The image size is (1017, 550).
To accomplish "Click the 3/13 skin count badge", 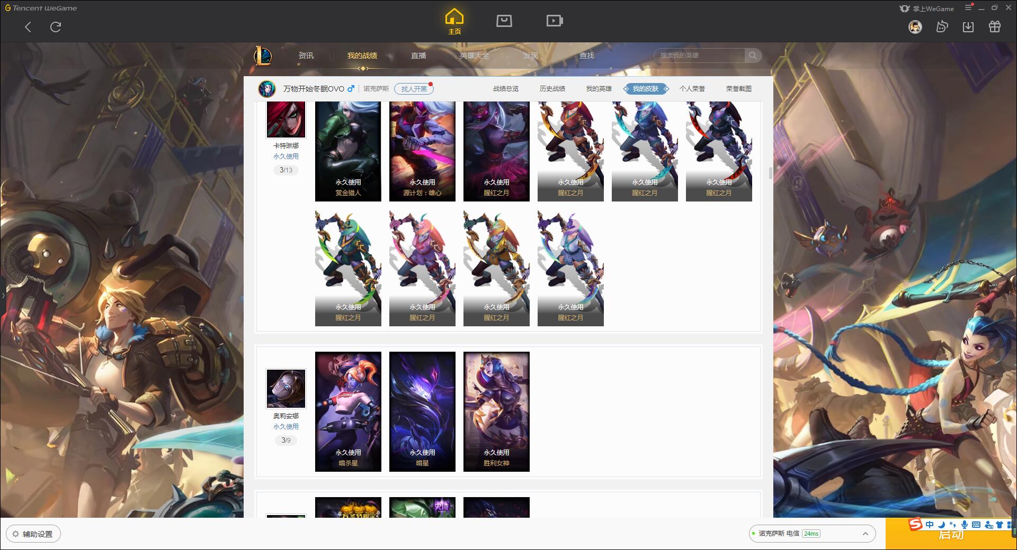I will tap(286, 170).
